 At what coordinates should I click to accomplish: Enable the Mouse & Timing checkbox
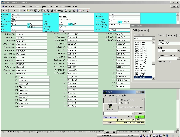pyautogui.click(x=120, y=100)
